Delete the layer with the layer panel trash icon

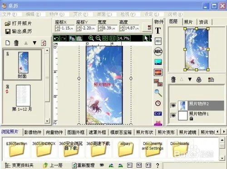tap(173, 79)
